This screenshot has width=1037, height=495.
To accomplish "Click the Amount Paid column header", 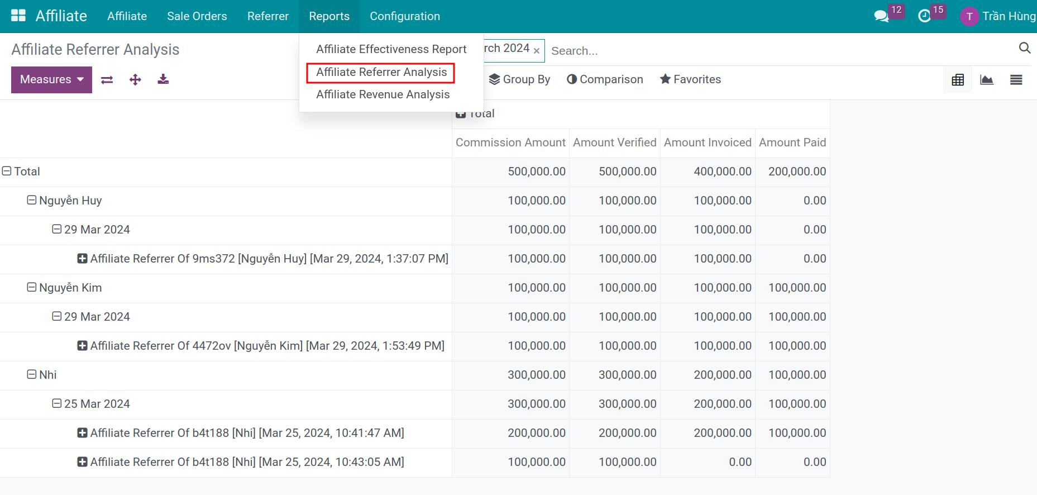I will coord(792,142).
